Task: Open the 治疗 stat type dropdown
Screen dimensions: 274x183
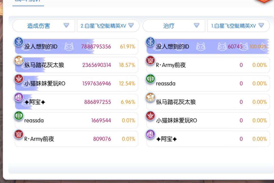Action: pos(174,26)
